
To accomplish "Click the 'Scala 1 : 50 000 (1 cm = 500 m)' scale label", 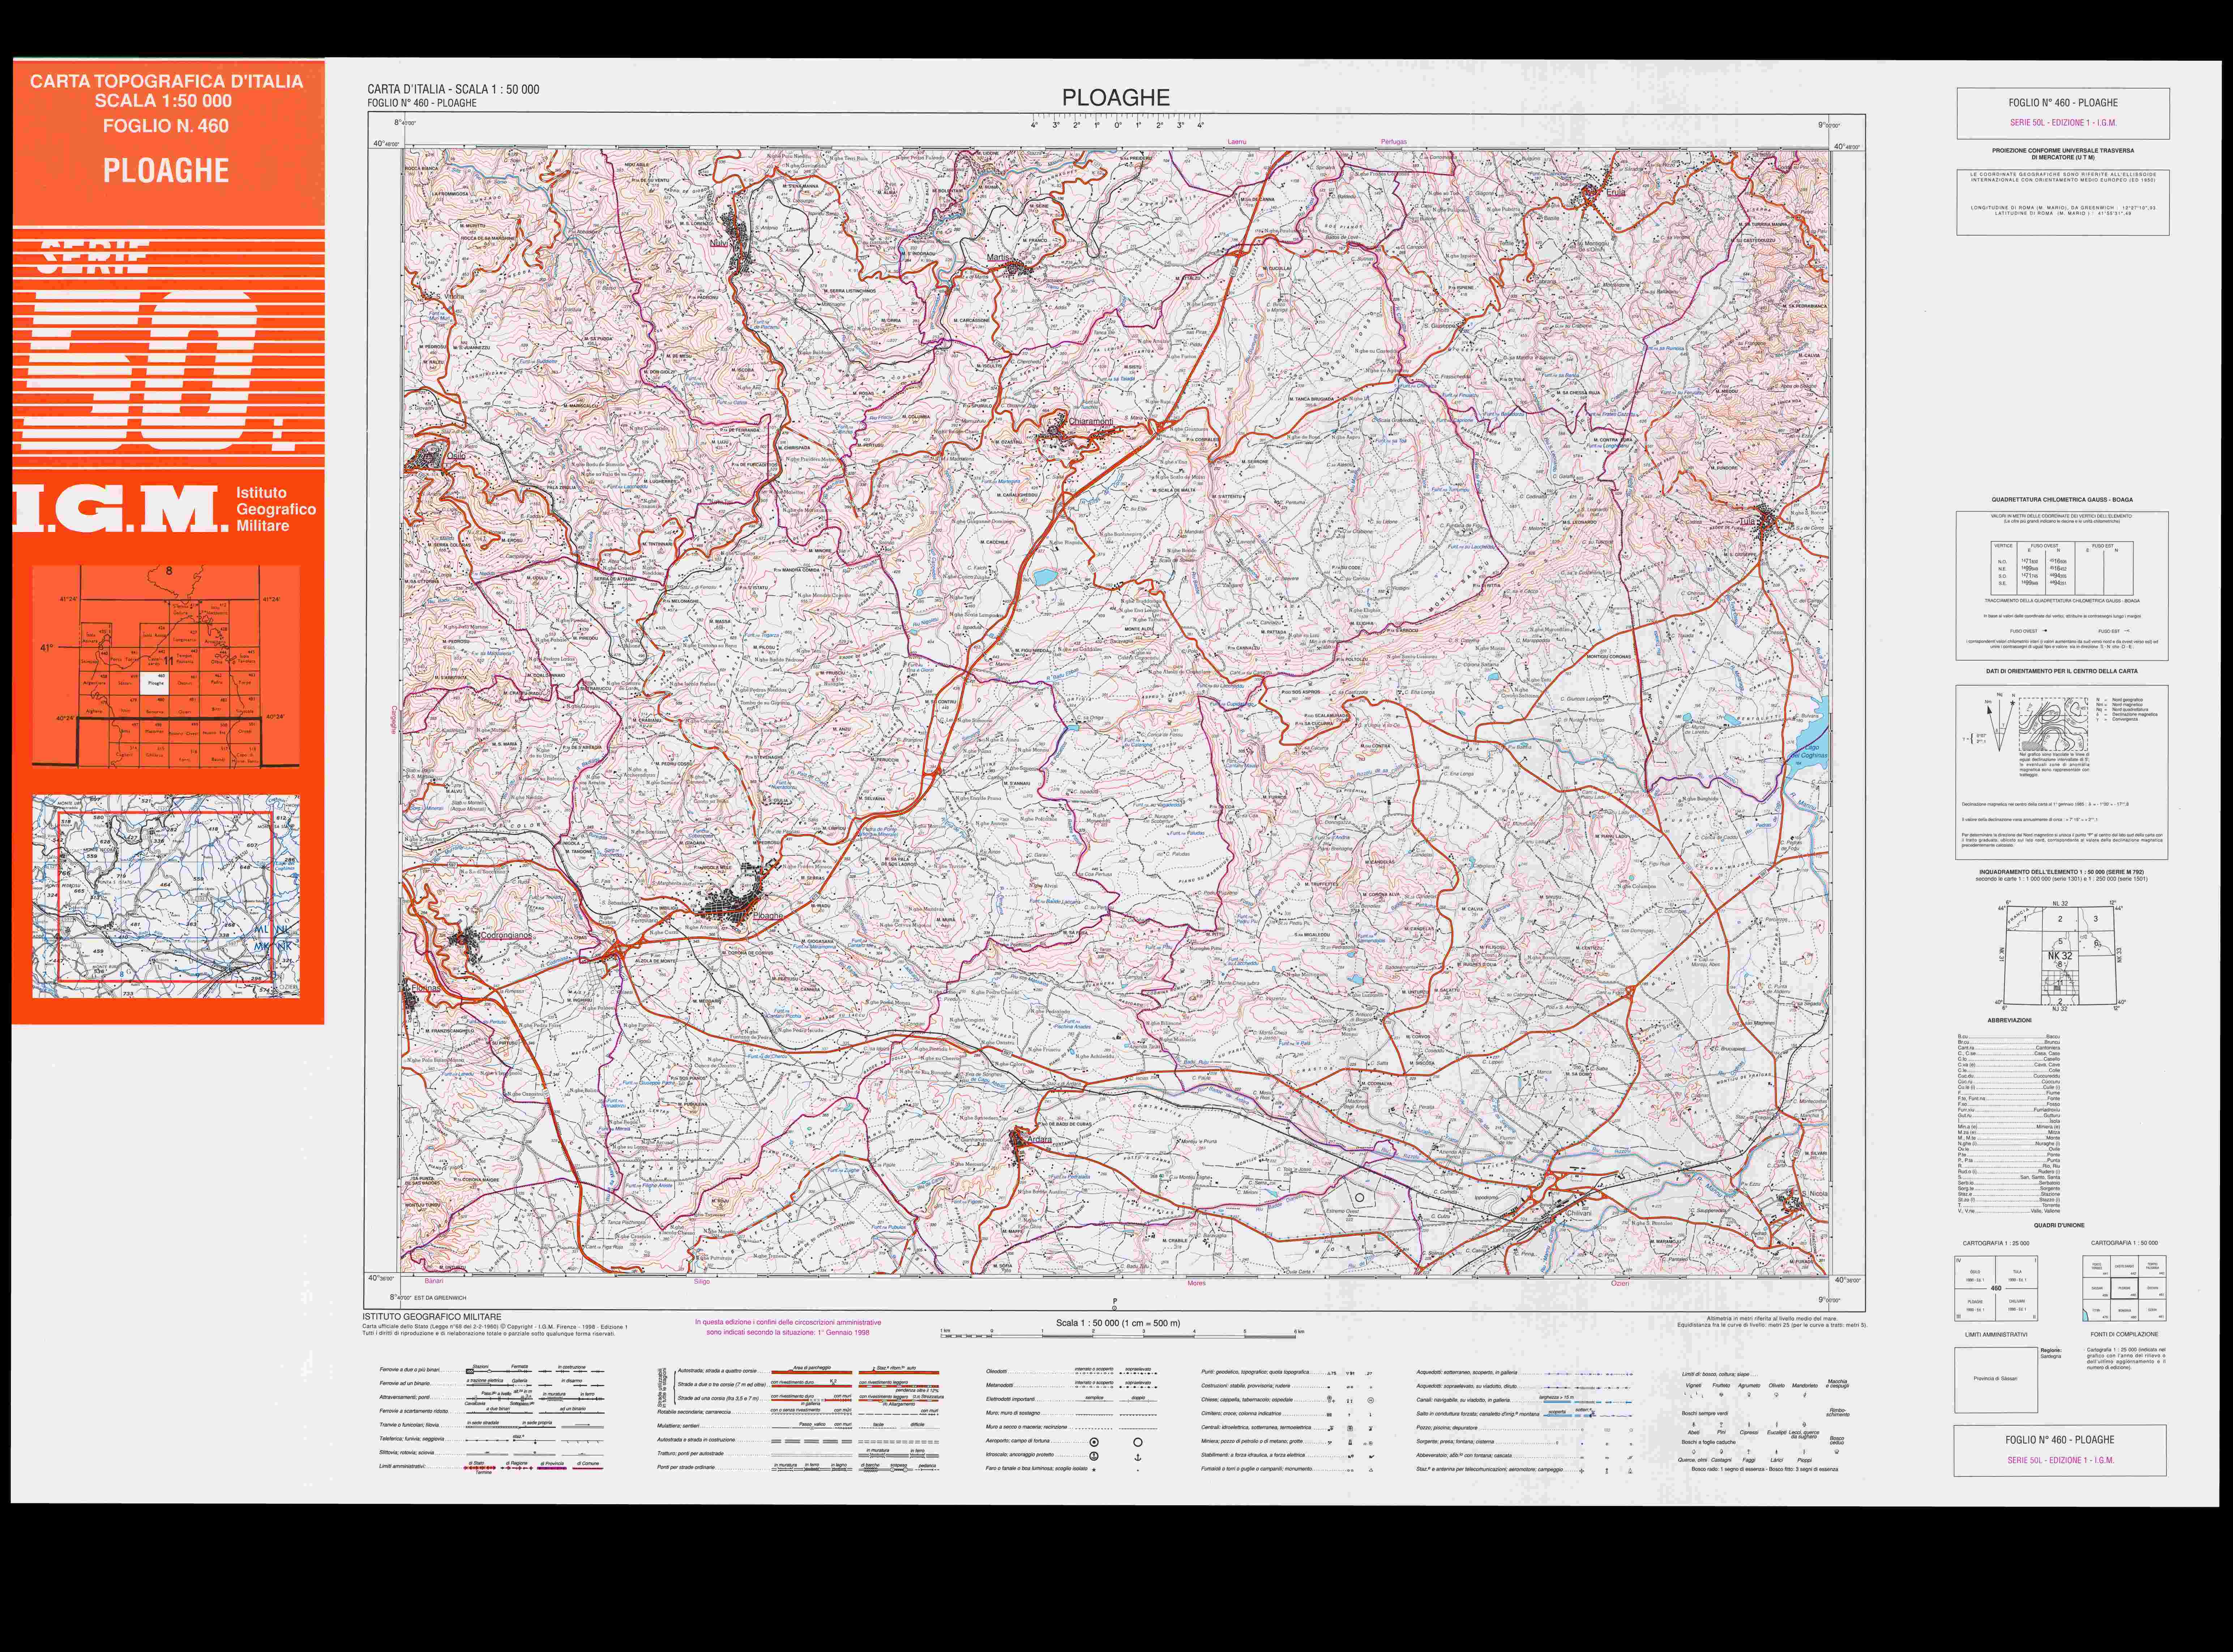I will (1118, 1323).
